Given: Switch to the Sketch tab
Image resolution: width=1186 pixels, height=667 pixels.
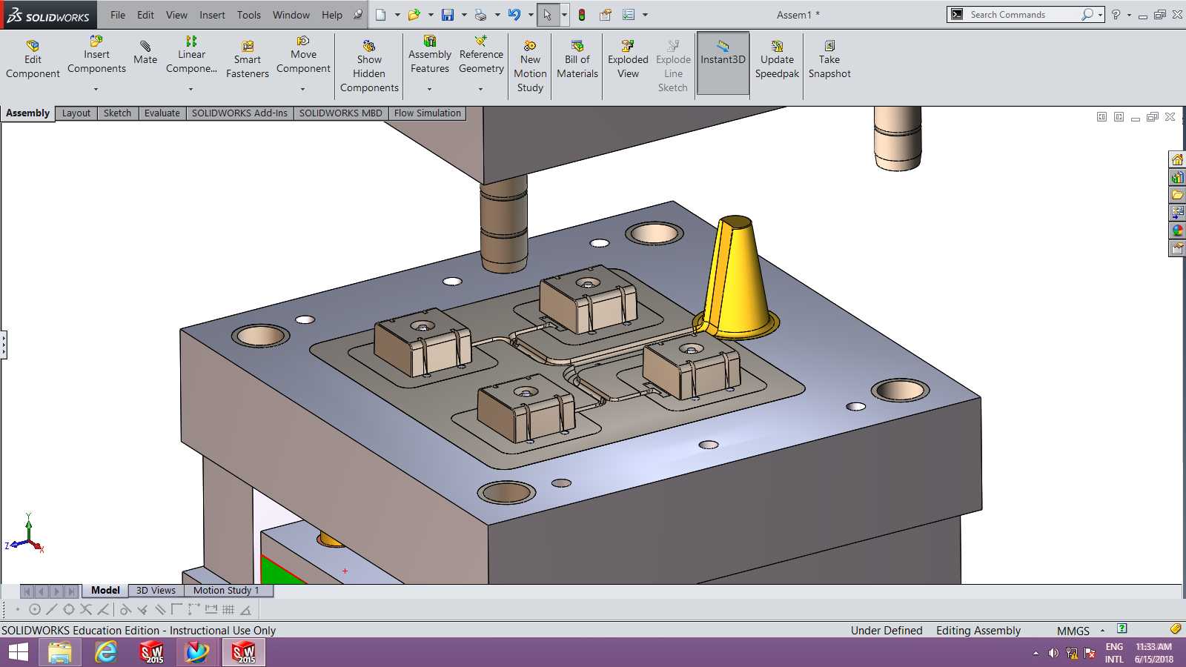Looking at the screenshot, I should 117,113.
